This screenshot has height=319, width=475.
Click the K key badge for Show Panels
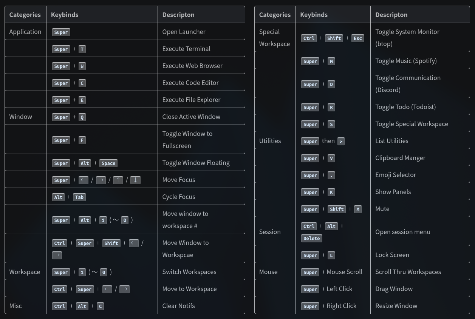(331, 192)
